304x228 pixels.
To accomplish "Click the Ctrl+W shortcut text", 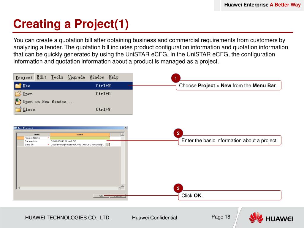I will point(103,109).
